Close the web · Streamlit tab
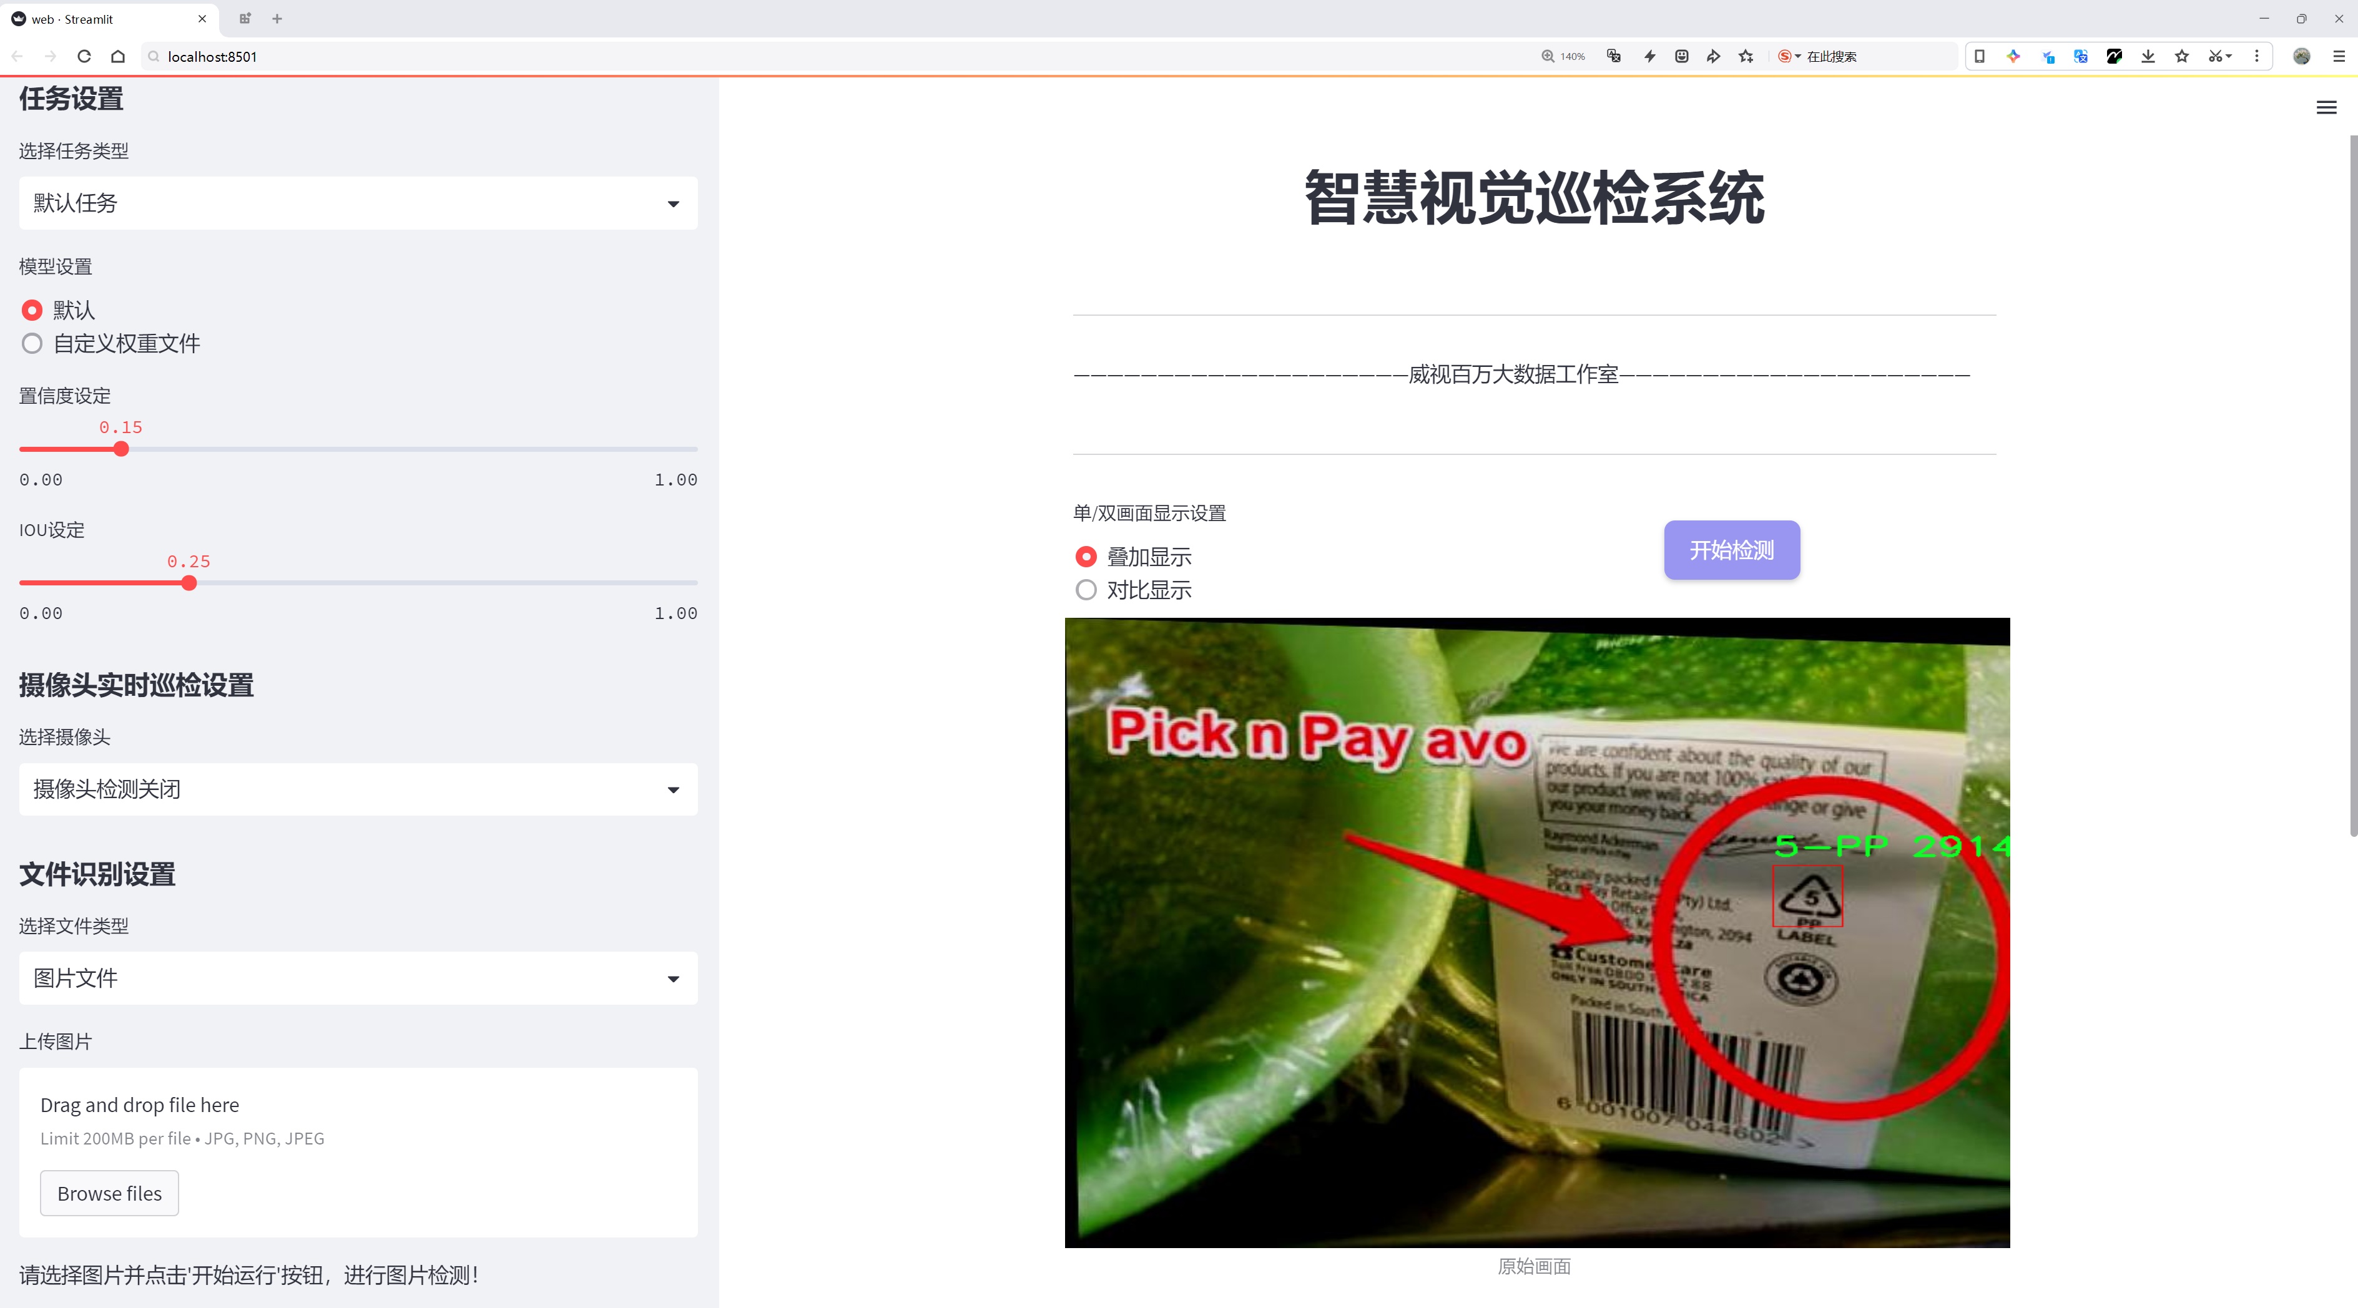The width and height of the screenshot is (2358, 1308). (202, 18)
